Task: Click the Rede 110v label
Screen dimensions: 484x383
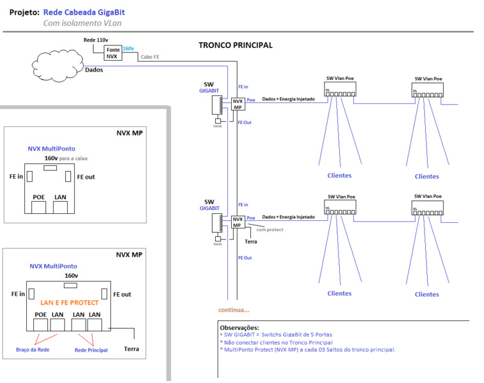Action: pos(96,40)
